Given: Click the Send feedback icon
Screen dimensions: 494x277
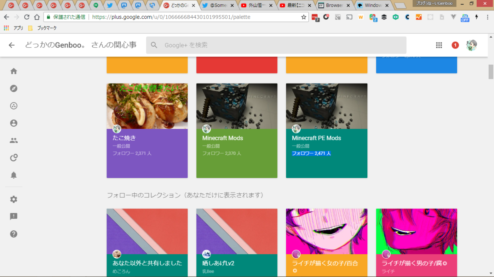Looking at the screenshot, I should tap(14, 217).
